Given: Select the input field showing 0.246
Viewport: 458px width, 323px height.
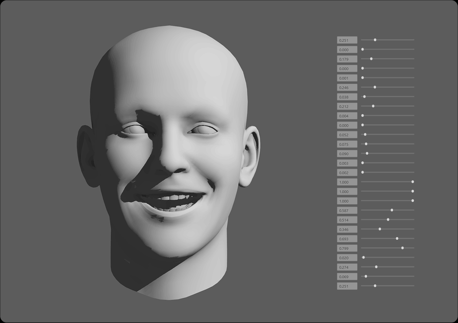Looking at the screenshot, I should 347,87.
